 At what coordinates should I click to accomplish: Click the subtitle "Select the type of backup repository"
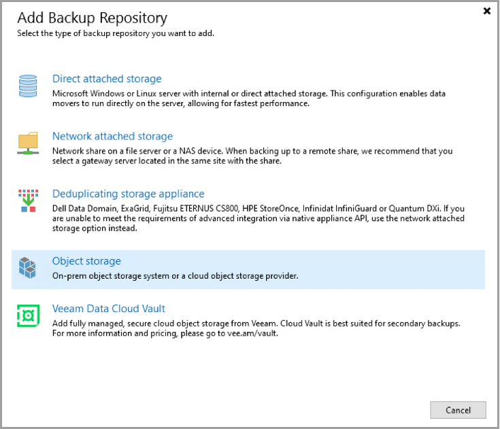click(116, 33)
